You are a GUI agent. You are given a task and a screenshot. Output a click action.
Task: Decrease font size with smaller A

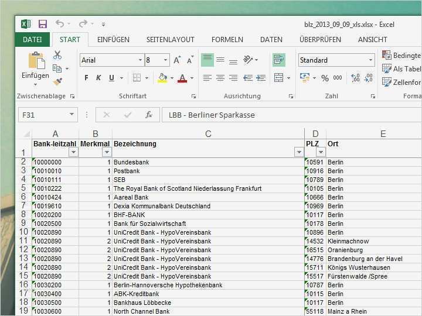pyautogui.click(x=190, y=60)
